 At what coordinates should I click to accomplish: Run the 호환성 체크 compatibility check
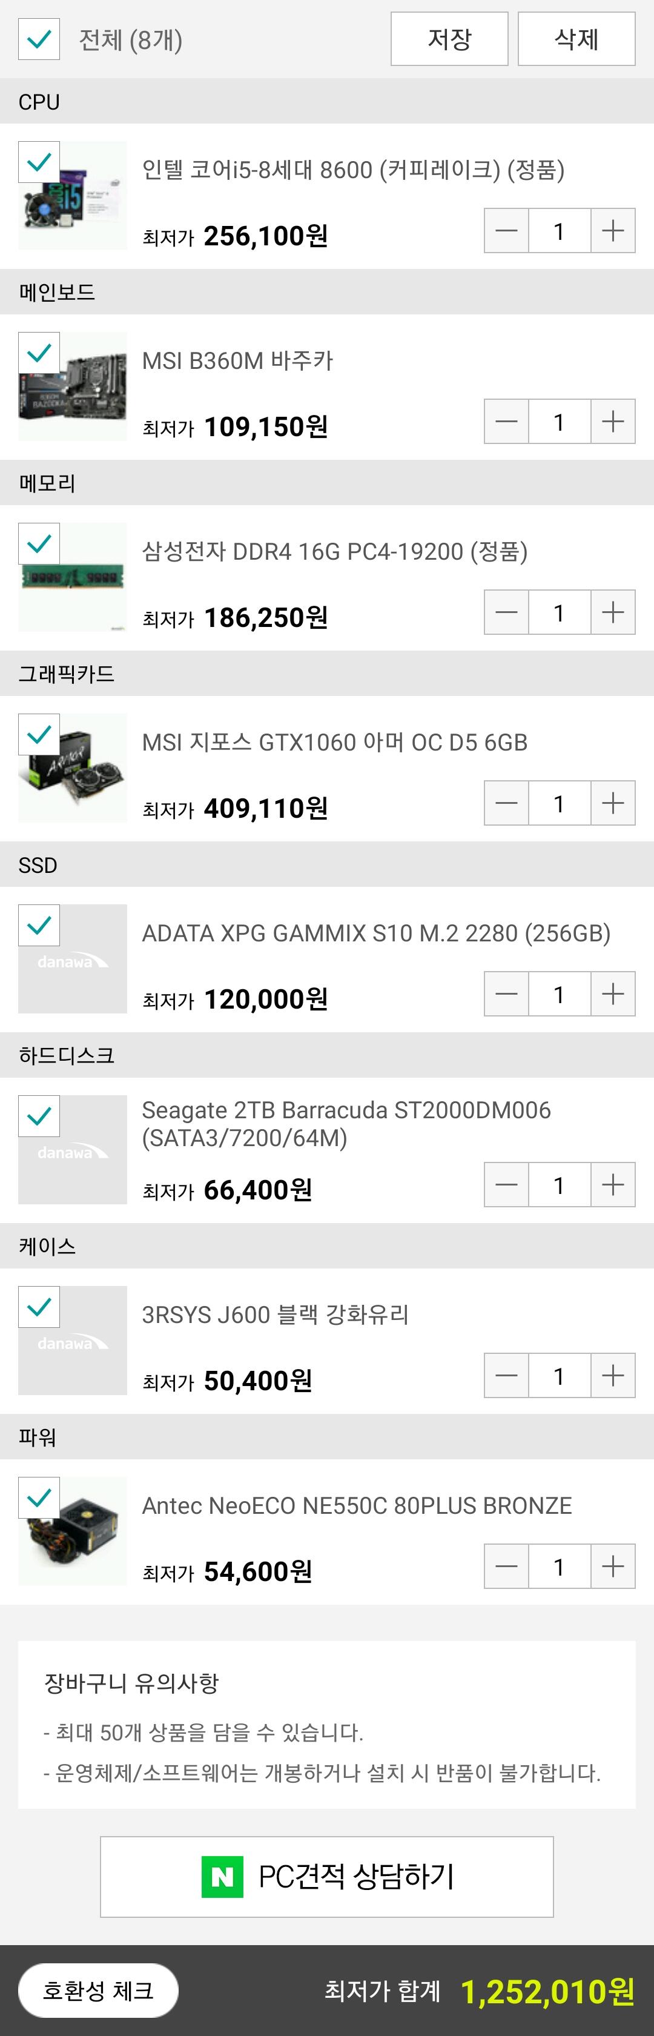click(x=98, y=1990)
